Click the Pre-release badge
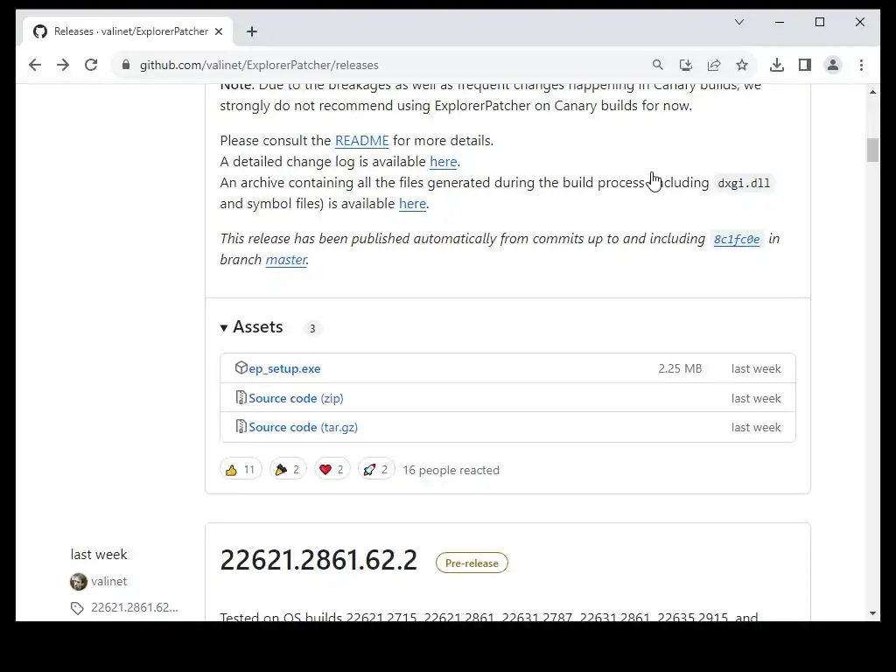The height and width of the screenshot is (672, 896). click(472, 563)
